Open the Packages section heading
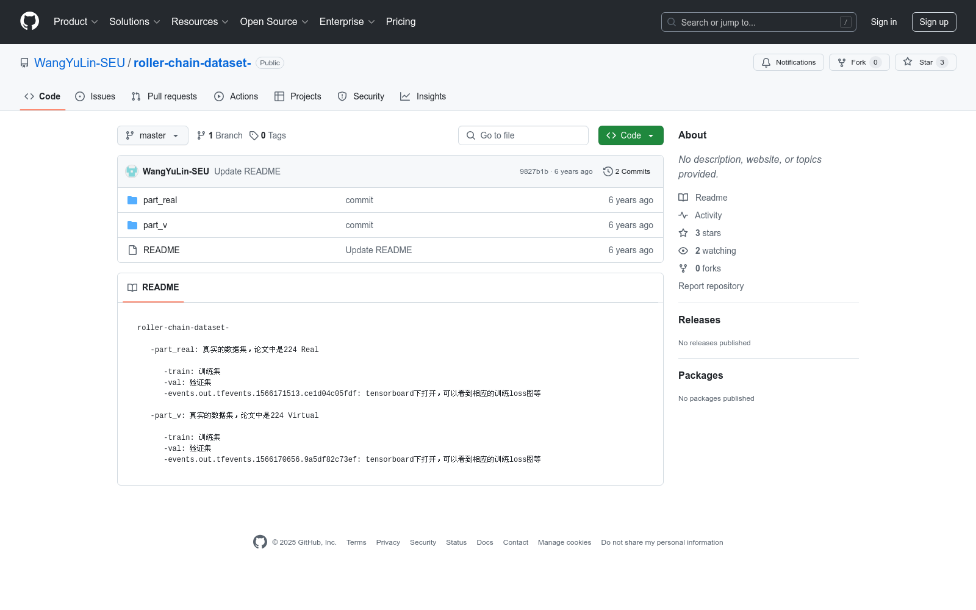The image size is (976, 610). (700, 376)
